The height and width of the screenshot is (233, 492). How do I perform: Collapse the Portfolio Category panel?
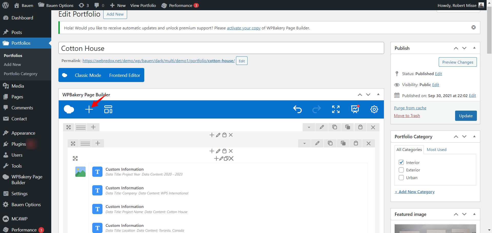coord(474,136)
